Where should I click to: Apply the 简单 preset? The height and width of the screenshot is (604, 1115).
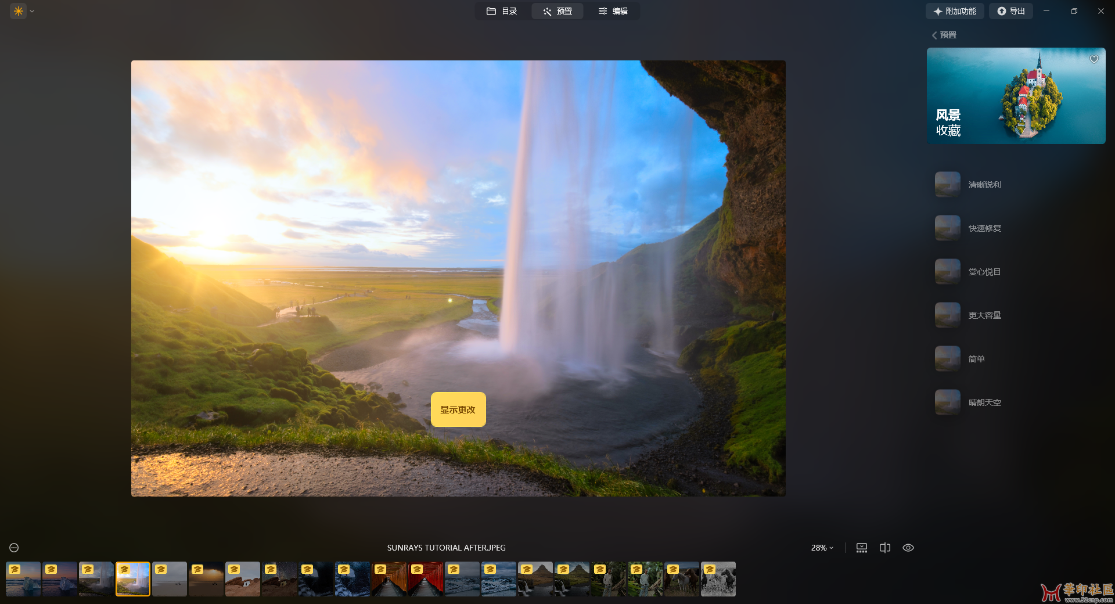pyautogui.click(x=976, y=359)
